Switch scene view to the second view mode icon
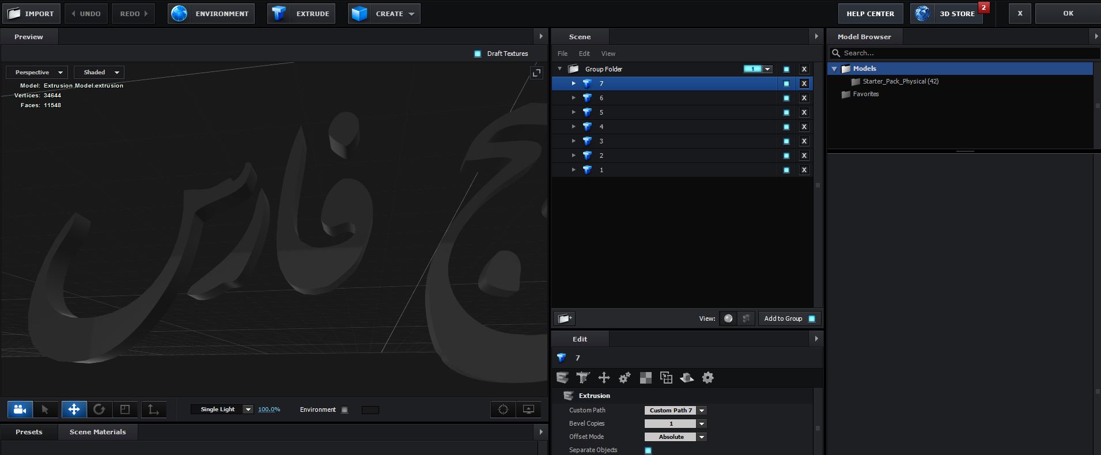The image size is (1101, 455). [746, 318]
